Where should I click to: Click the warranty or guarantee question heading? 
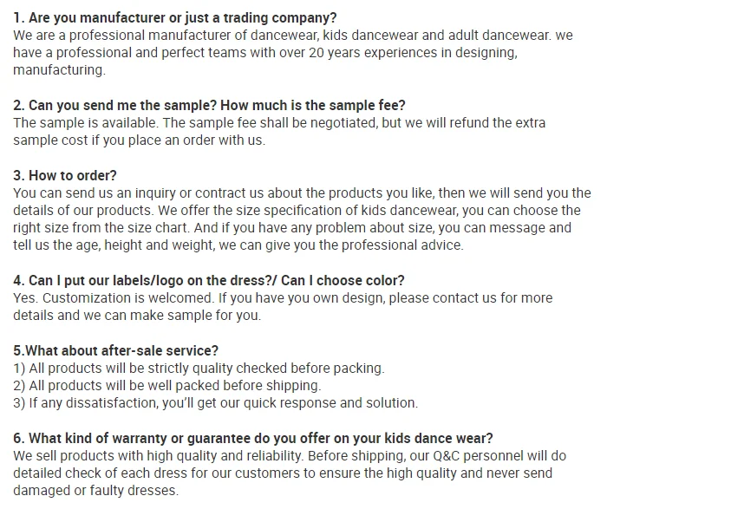tap(253, 439)
